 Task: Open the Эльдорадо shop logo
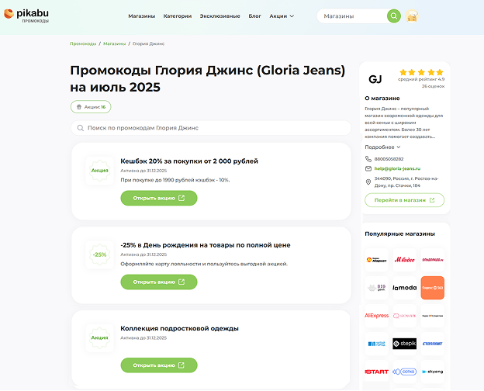(x=433, y=260)
